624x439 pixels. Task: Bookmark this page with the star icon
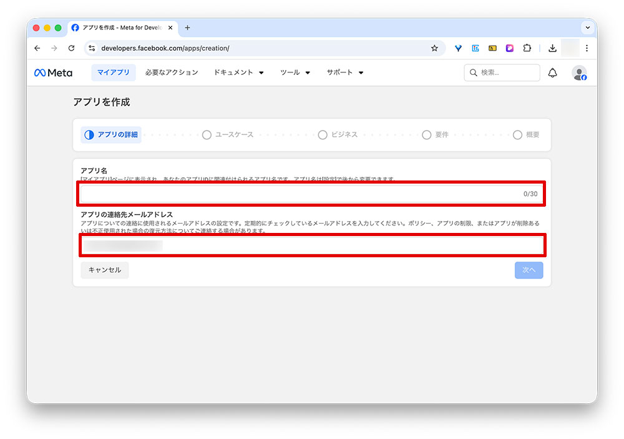434,48
